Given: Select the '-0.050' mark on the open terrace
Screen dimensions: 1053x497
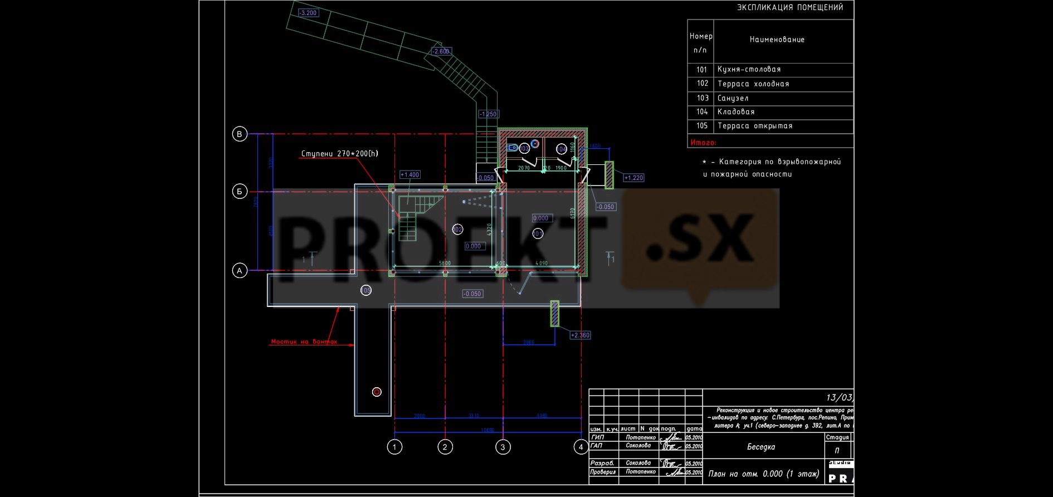Looking at the screenshot, I should point(472,294).
